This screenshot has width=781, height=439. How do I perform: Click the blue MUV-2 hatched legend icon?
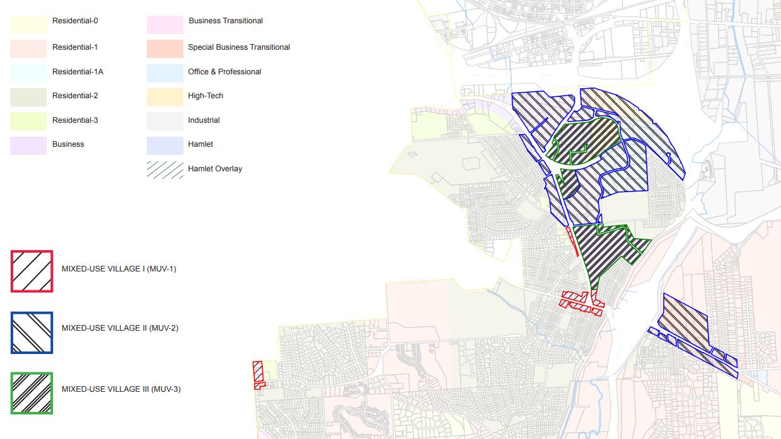click(32, 333)
